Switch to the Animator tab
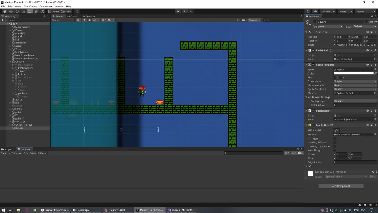 (89, 17)
